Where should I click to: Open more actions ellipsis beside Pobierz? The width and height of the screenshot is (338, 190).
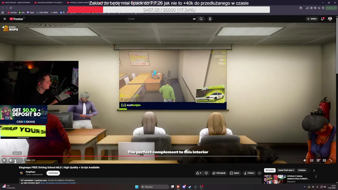[259, 173]
